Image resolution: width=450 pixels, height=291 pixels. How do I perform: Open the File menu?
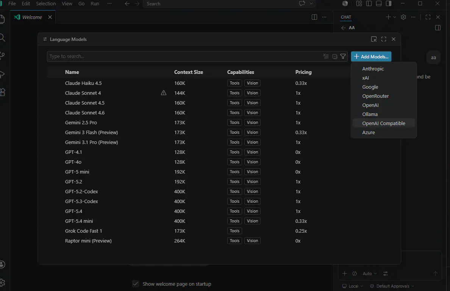(12, 4)
